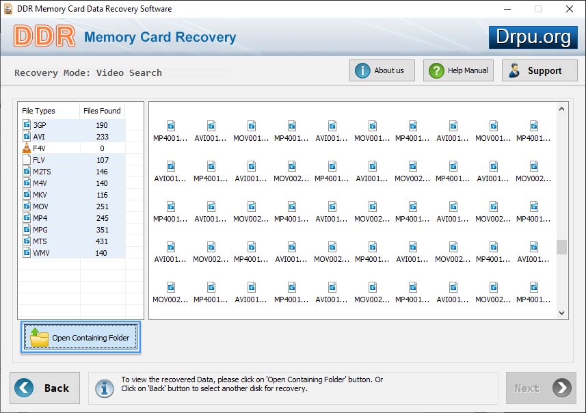This screenshot has height=413, width=586.
Task: Click the MPG file type icon
Action: (x=27, y=229)
